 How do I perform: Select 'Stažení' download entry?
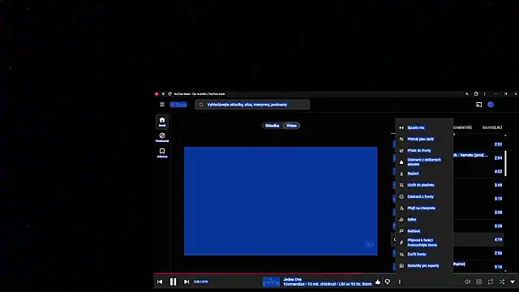(x=424, y=174)
